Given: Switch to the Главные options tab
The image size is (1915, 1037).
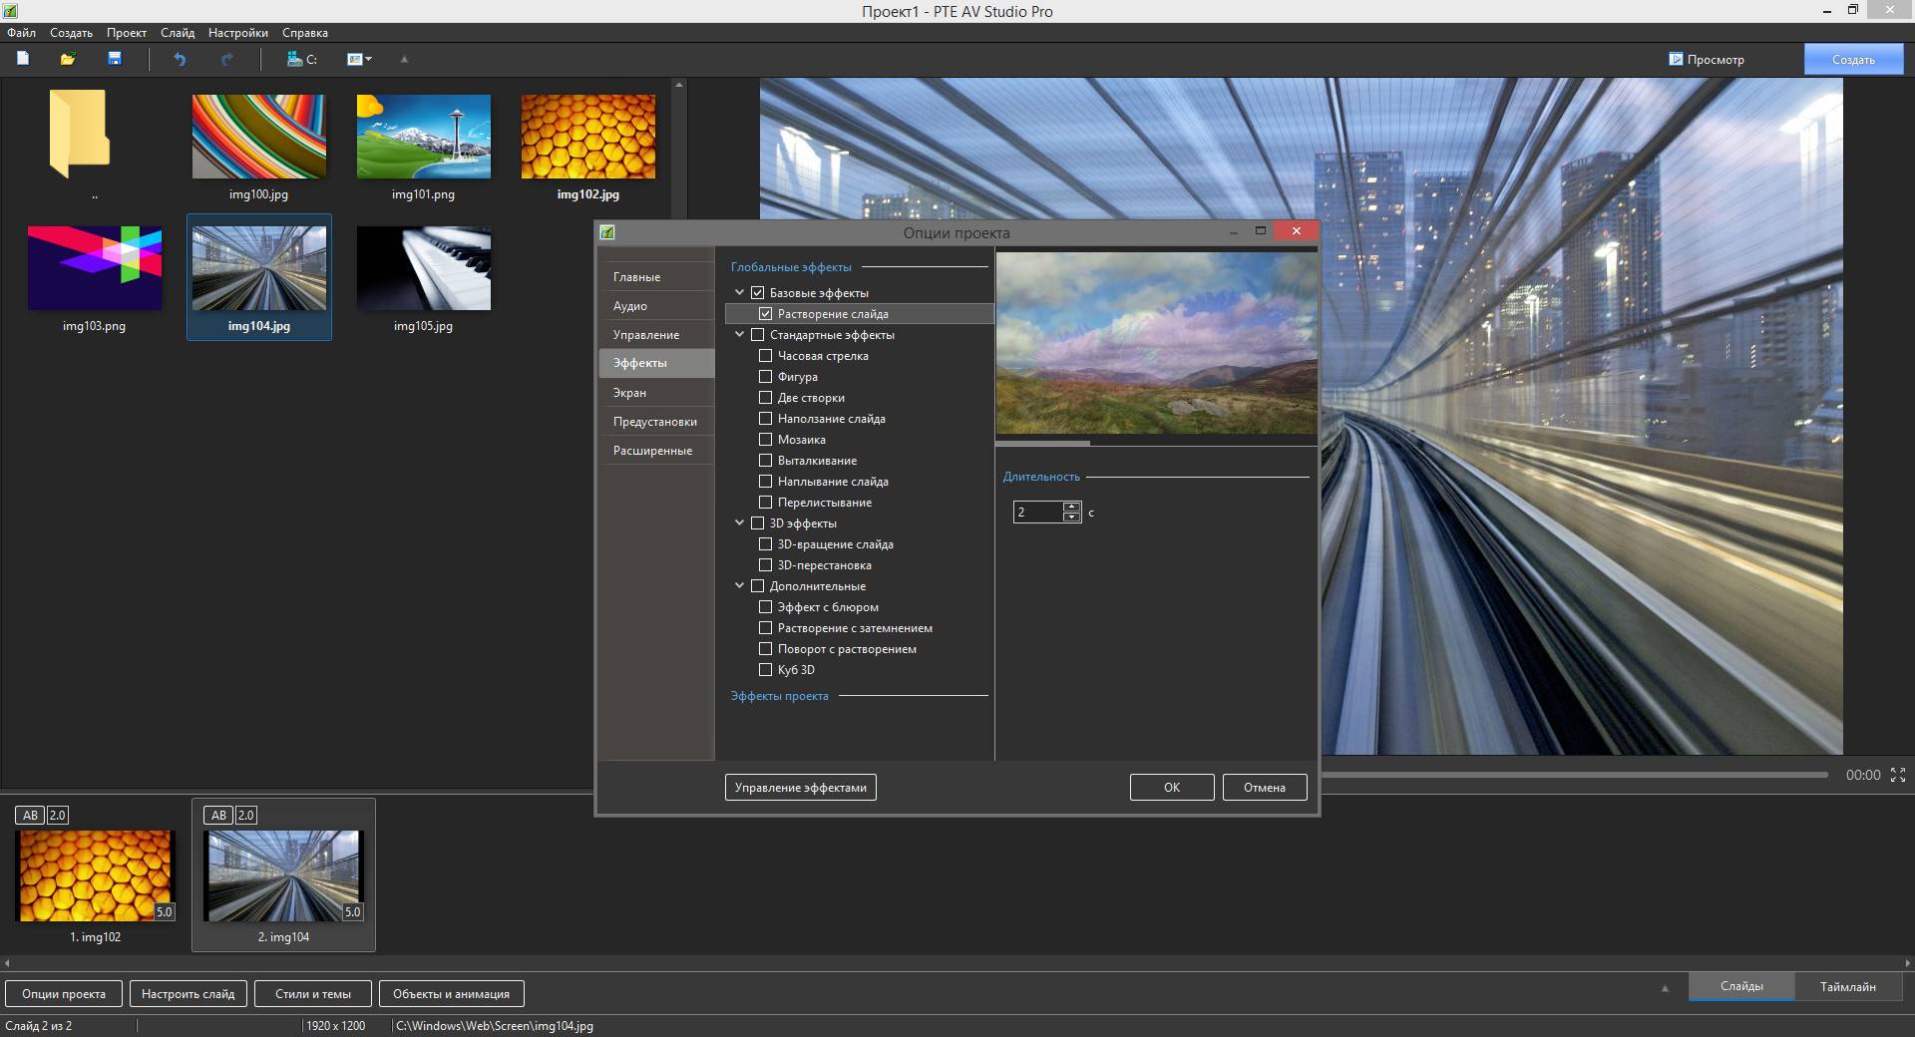Looking at the screenshot, I should [656, 277].
